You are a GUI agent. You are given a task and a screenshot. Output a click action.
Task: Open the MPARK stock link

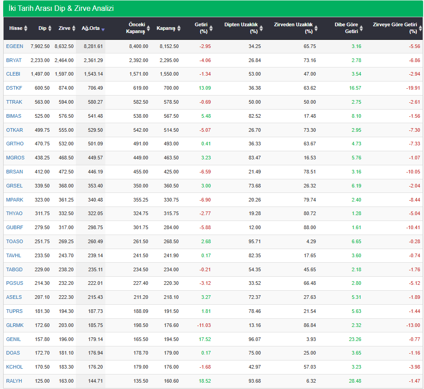tap(14, 200)
